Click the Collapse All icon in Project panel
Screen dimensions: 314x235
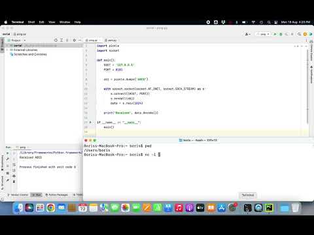[x=67, y=40]
